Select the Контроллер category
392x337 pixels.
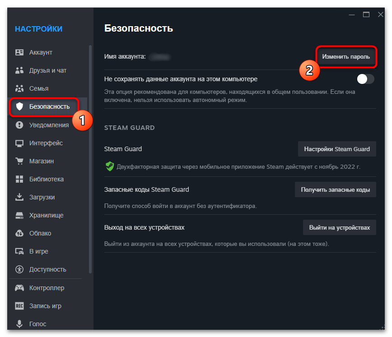point(47,288)
